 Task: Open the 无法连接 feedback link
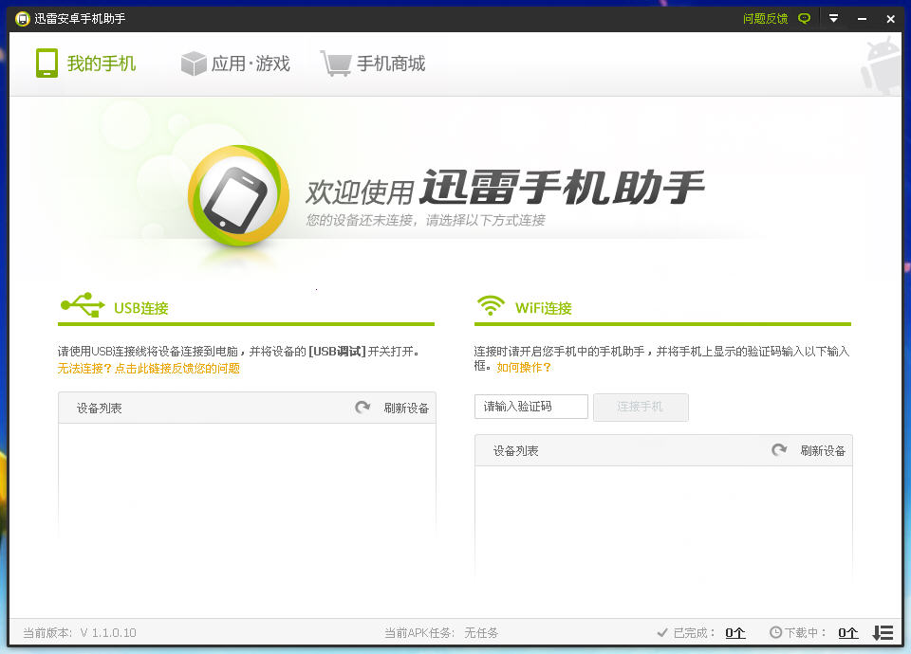pyautogui.click(x=149, y=369)
